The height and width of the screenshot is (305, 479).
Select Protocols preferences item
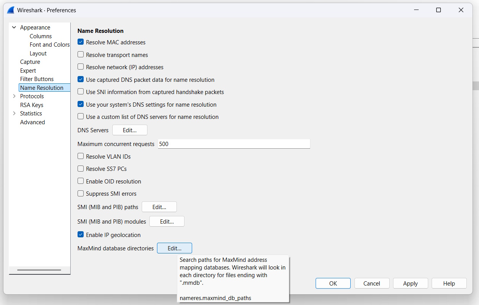click(32, 96)
